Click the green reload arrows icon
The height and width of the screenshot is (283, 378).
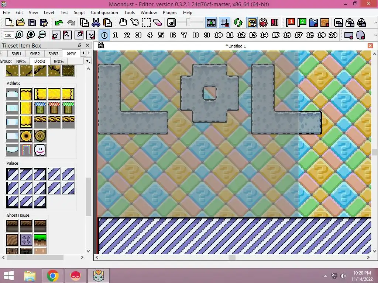238,22
